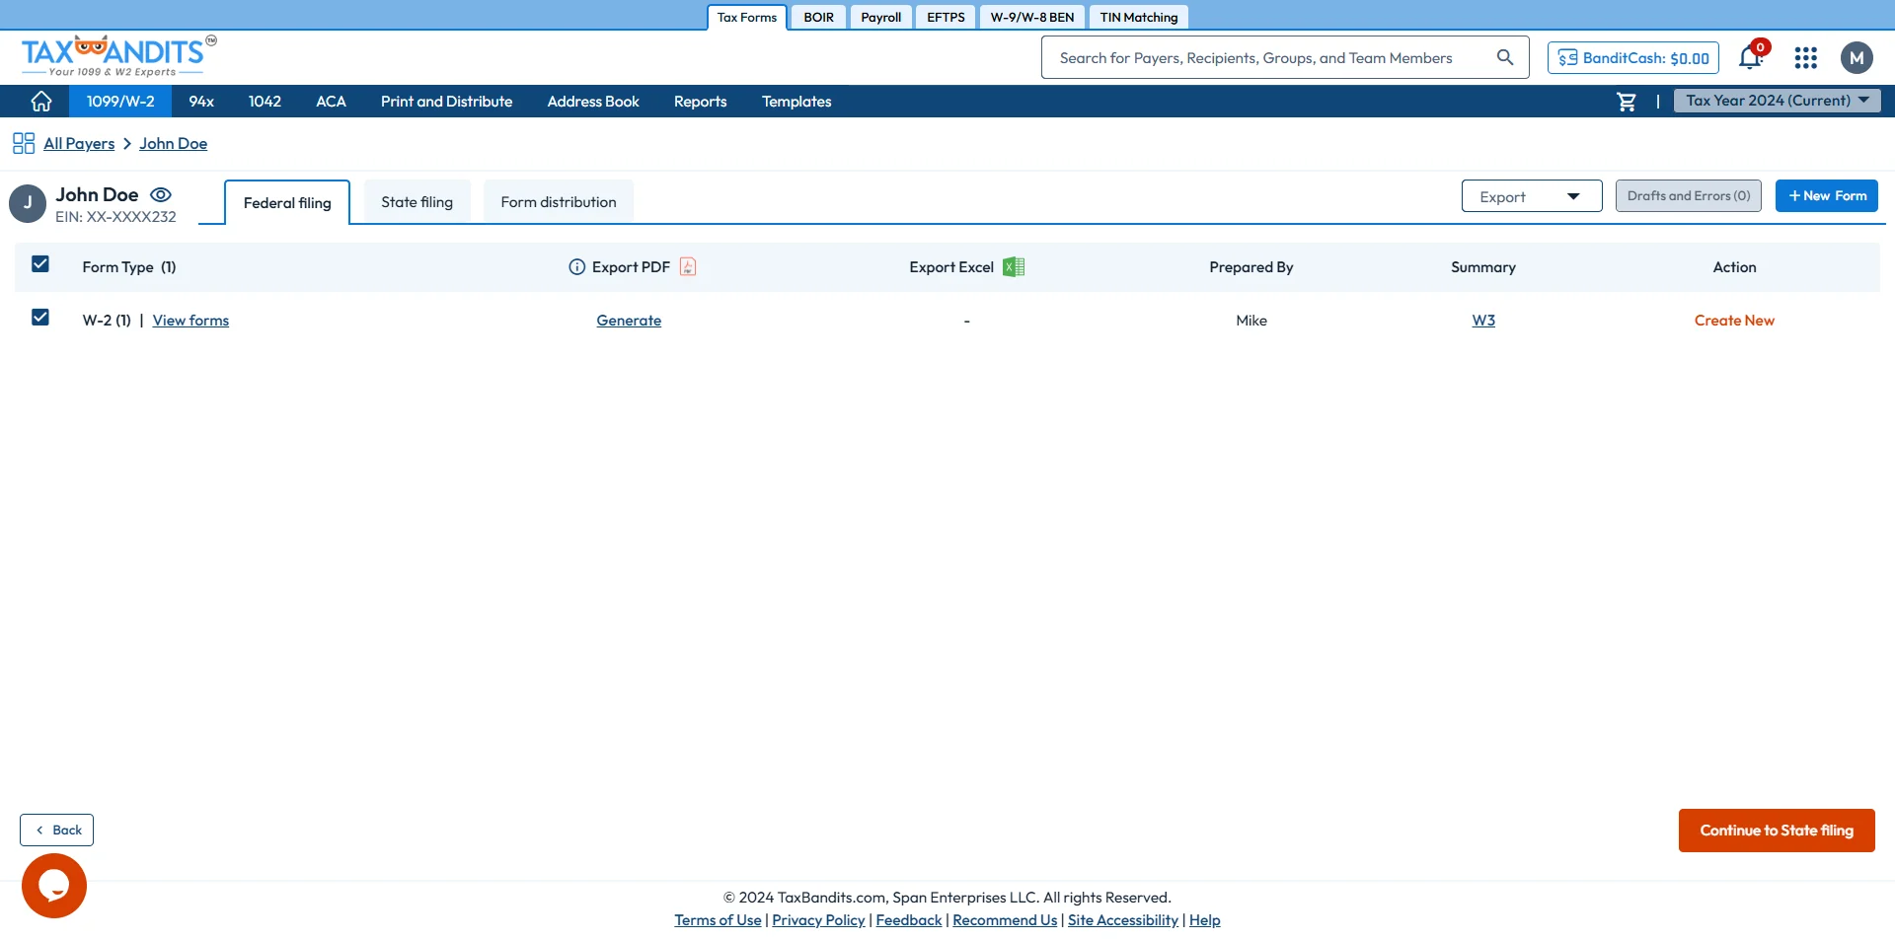Click the Summary column header
The width and height of the screenshot is (1895, 940).
pos(1483,267)
